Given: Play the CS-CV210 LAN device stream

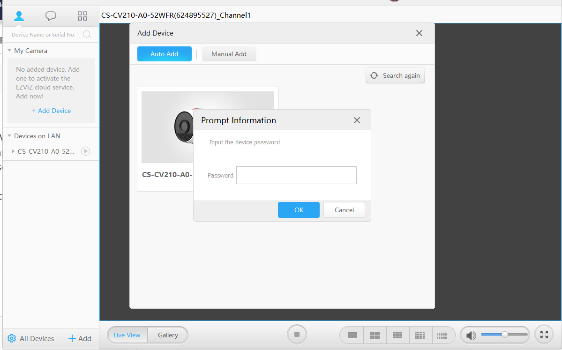Looking at the screenshot, I should click(x=85, y=151).
